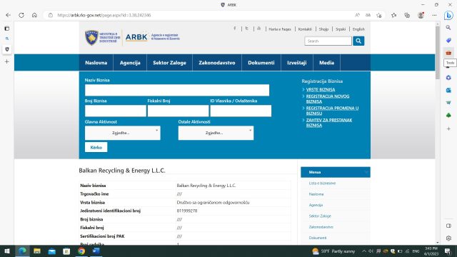Reload the ARBK page
This screenshot has width=457, height=257.
click(21, 15)
